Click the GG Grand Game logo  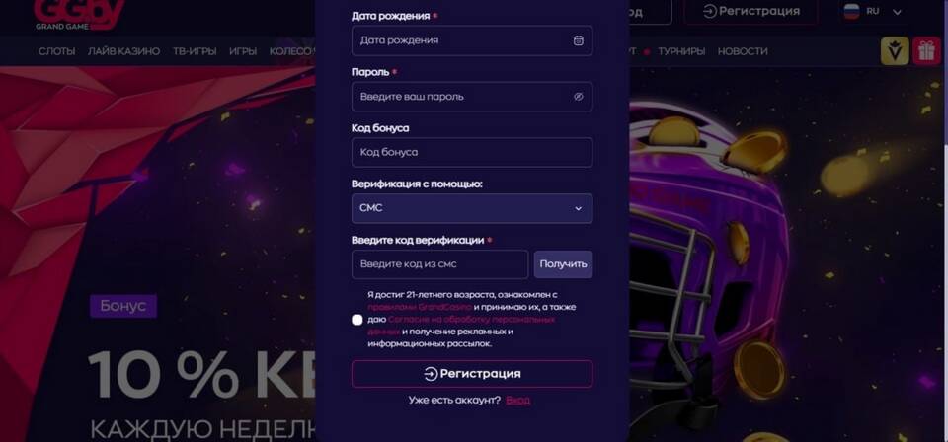[x=79, y=15]
